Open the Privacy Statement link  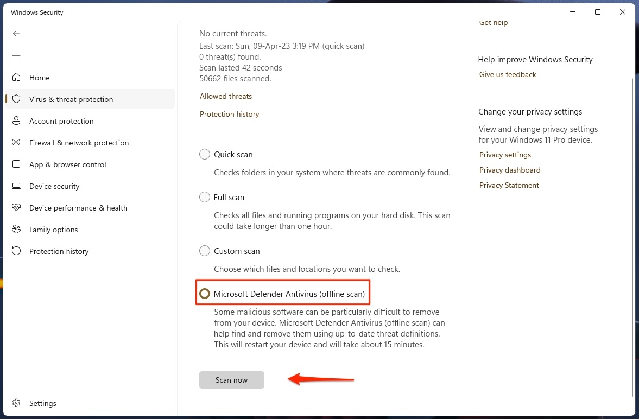click(509, 185)
